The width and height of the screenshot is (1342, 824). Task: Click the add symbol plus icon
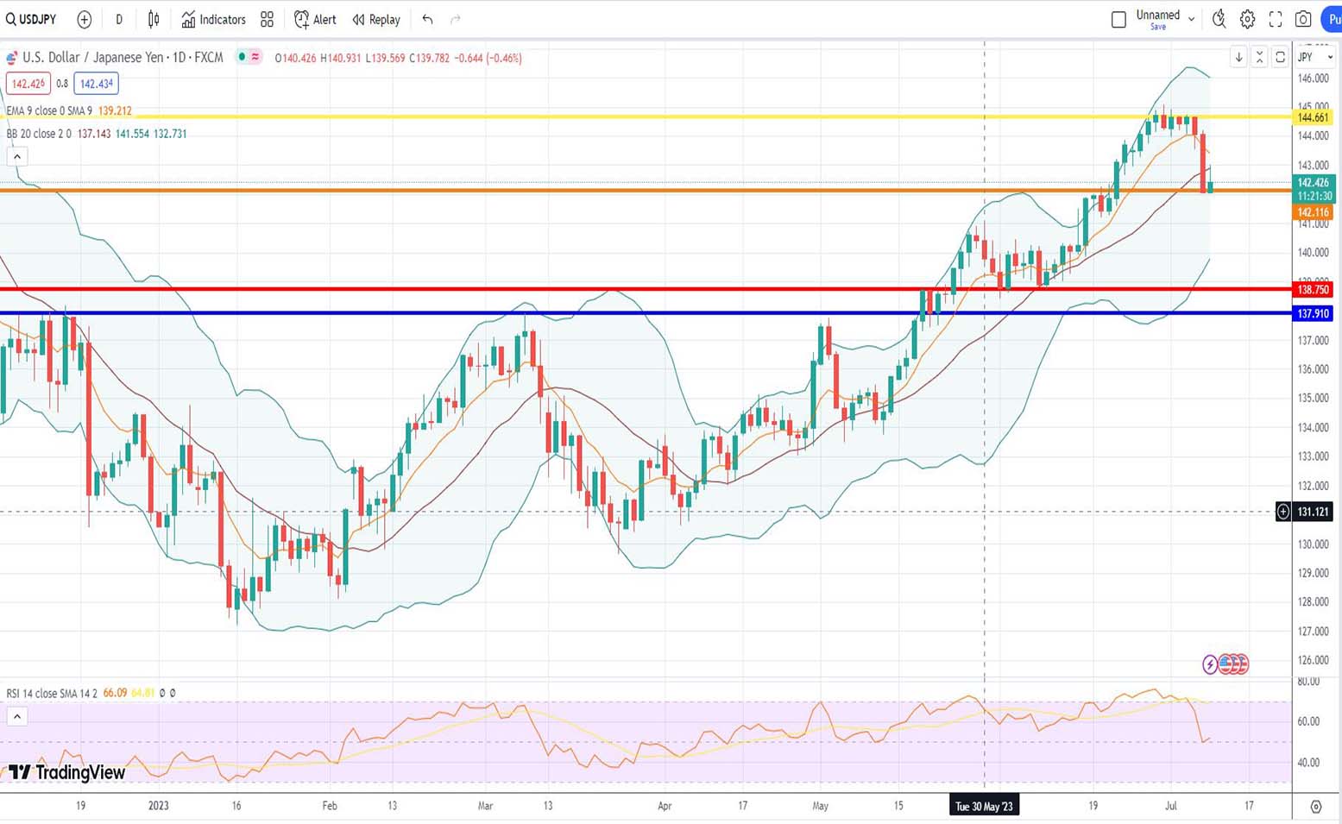[84, 19]
